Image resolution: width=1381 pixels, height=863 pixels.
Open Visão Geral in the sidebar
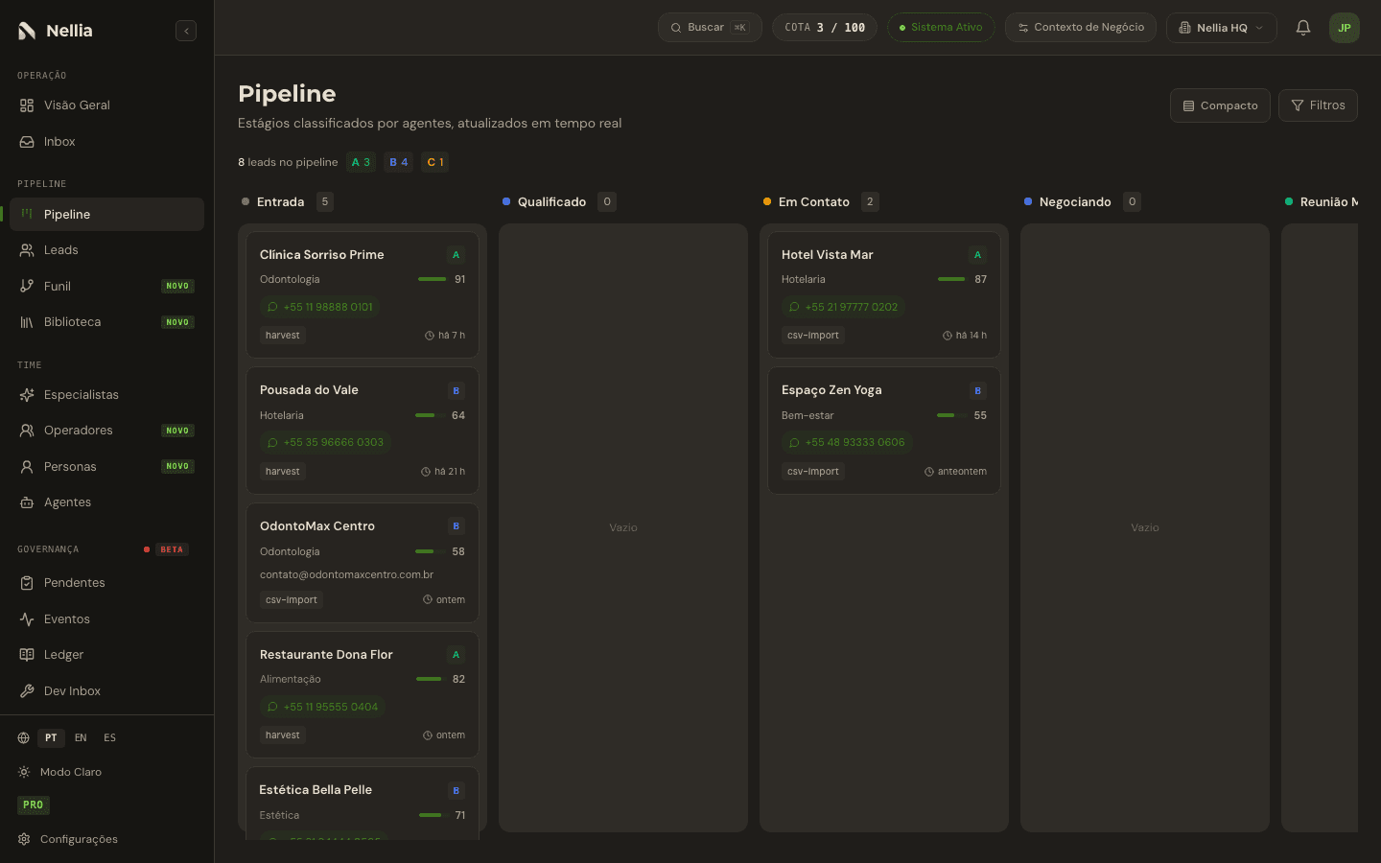click(x=106, y=105)
